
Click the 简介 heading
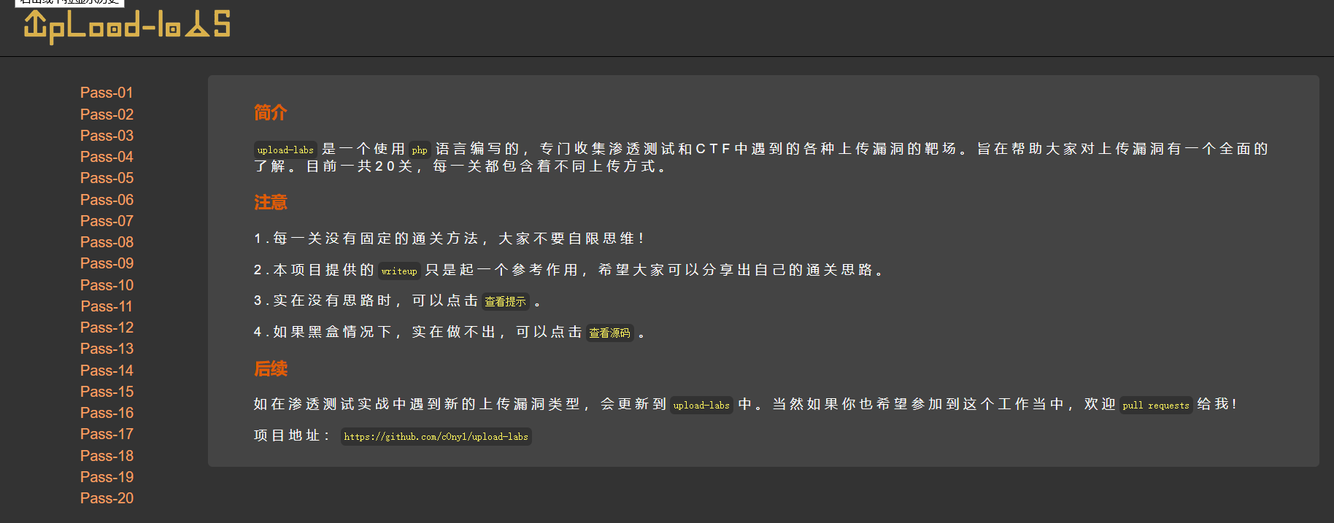pyautogui.click(x=270, y=112)
